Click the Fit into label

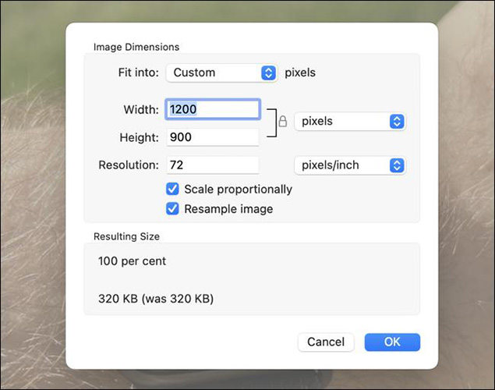coord(139,73)
